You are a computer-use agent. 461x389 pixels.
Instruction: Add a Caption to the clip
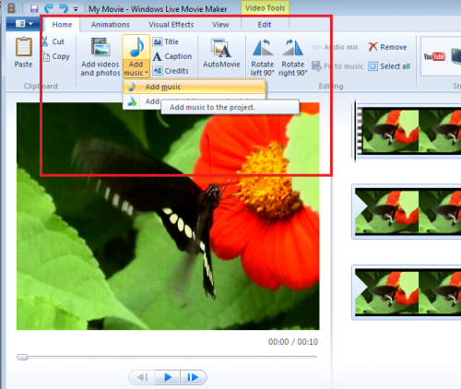click(172, 56)
